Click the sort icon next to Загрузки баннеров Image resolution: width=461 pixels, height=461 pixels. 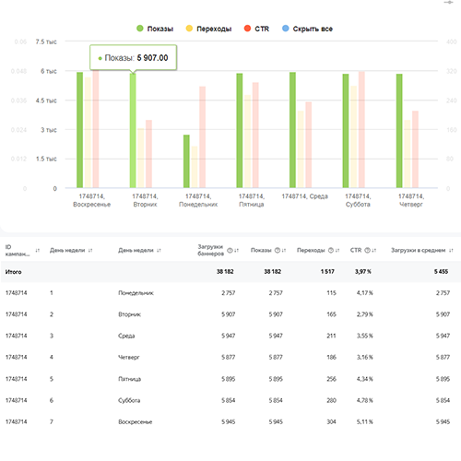coord(237,251)
